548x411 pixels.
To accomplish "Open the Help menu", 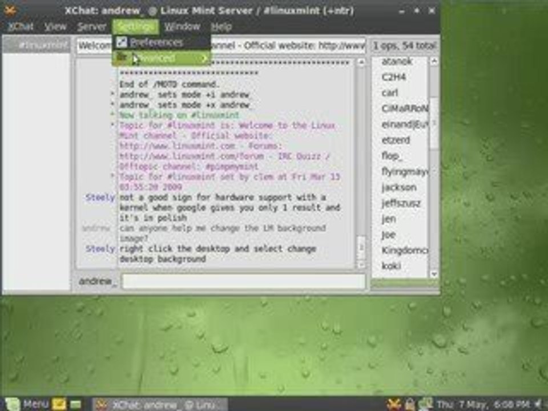I will click(221, 27).
